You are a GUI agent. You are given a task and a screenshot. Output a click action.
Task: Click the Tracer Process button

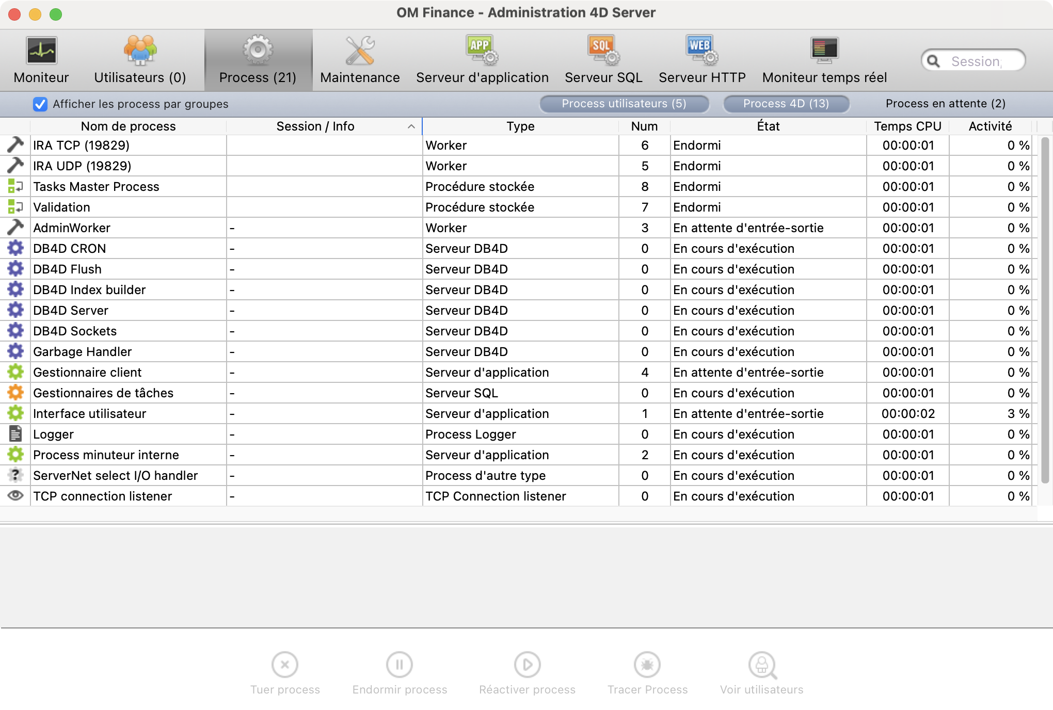(647, 673)
